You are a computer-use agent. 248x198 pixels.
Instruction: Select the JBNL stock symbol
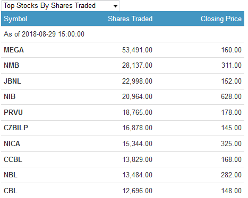pyautogui.click(x=12, y=81)
